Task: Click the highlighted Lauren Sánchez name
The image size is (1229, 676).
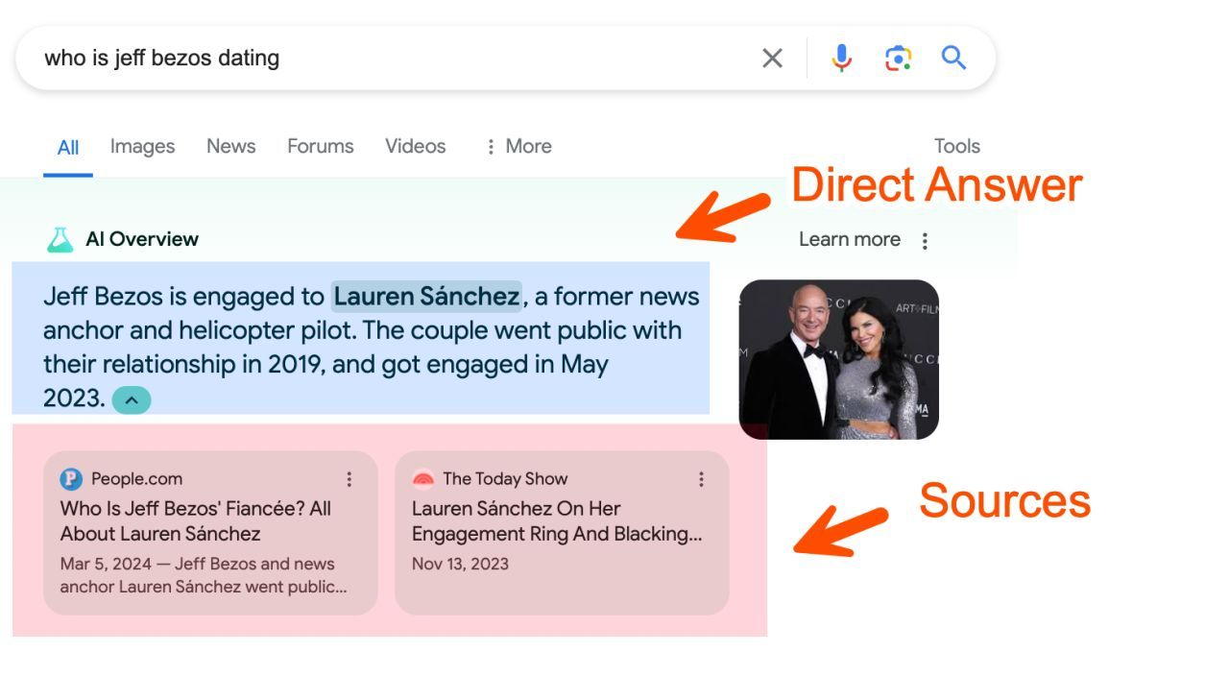Action: tap(426, 297)
